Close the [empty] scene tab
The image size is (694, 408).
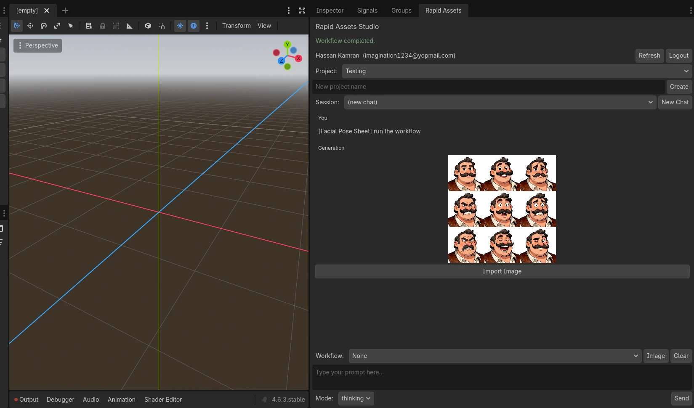coord(47,11)
